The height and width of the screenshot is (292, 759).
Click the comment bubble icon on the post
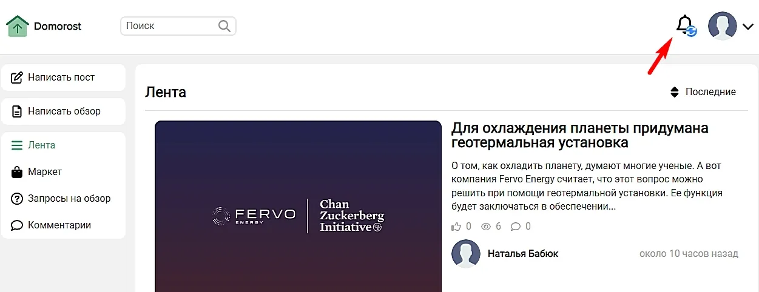[x=516, y=227]
